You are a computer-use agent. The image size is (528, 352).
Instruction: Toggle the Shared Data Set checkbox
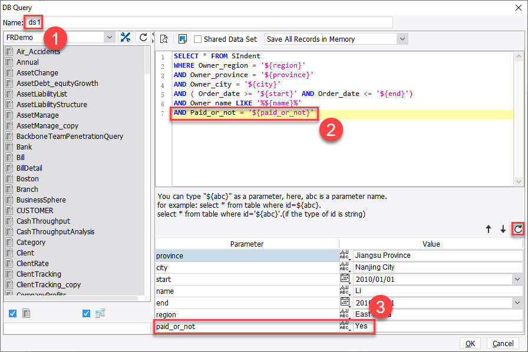[197, 39]
